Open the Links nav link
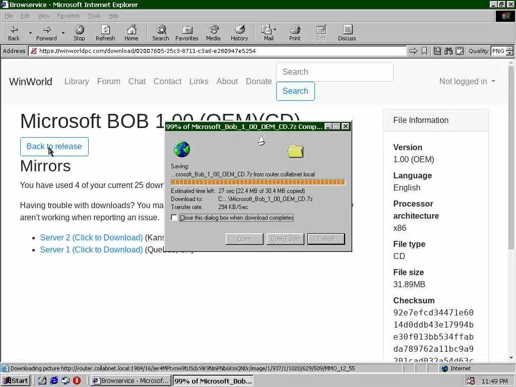The width and height of the screenshot is (516, 387). (199, 81)
